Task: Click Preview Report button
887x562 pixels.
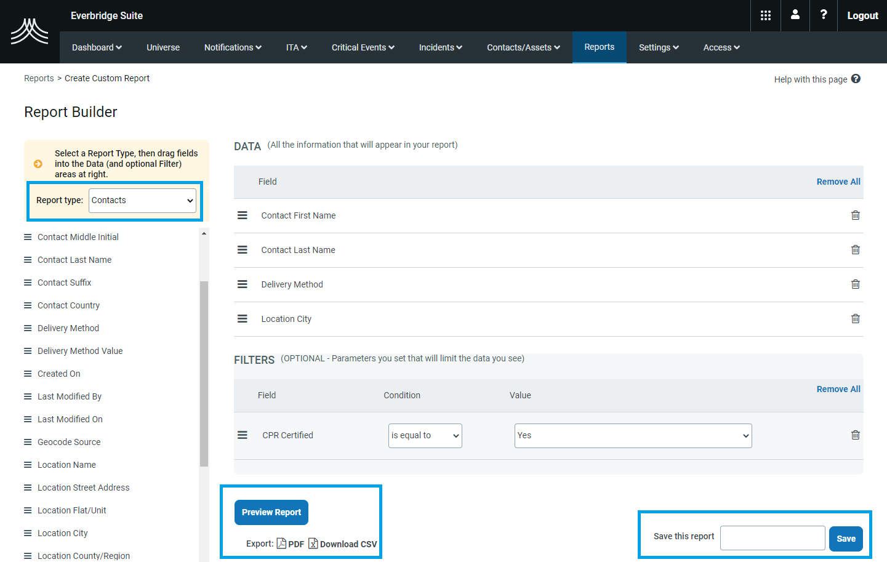Action: tap(271, 512)
